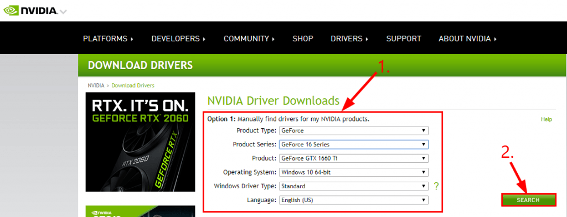Click the NVIDIA logo at top left
Image resolution: width=567 pixels, height=217 pixels.
(x=31, y=10)
